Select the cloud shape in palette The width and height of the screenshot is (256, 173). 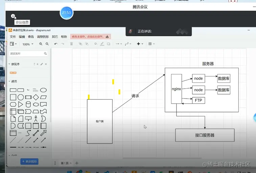pos(36,104)
